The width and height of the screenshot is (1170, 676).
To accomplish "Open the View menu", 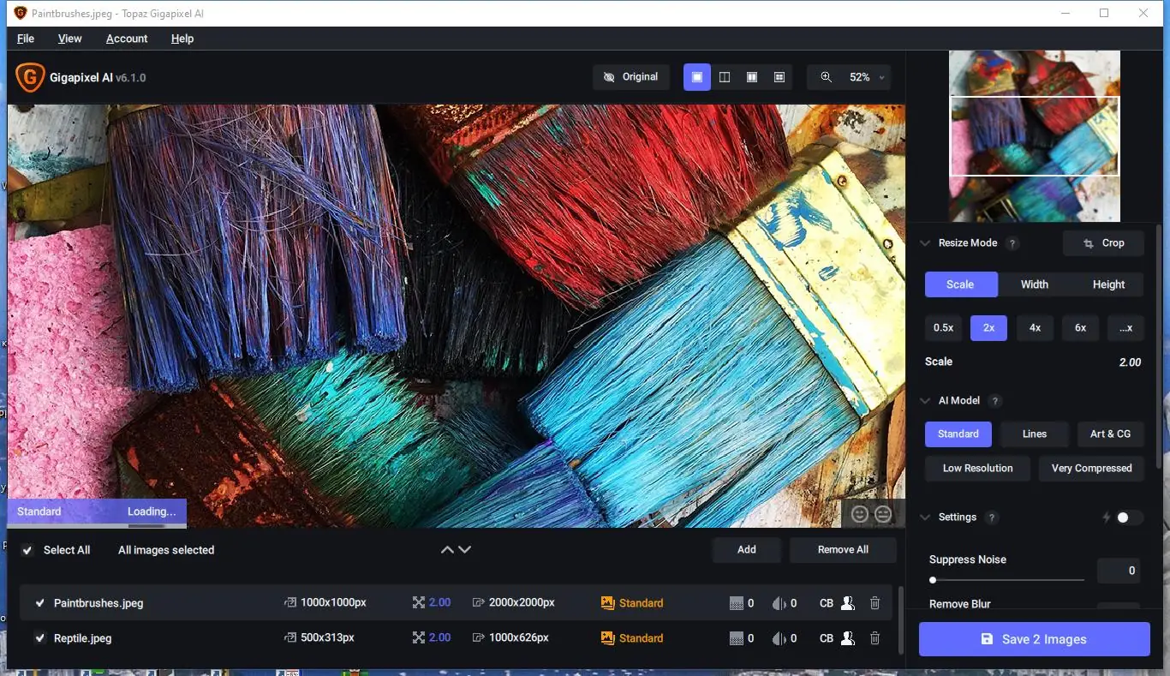I will pos(69,39).
